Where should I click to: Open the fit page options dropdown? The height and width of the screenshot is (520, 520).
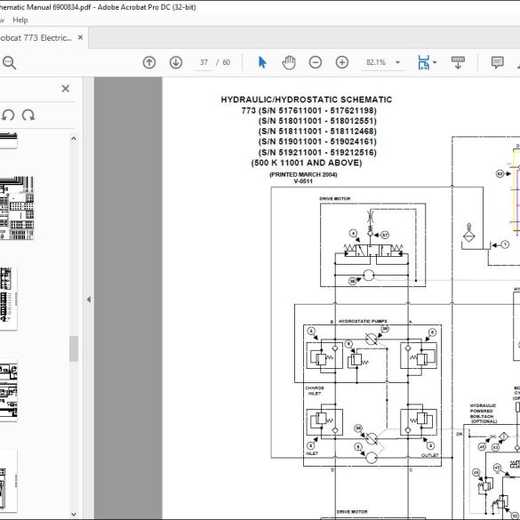tap(435, 62)
